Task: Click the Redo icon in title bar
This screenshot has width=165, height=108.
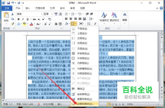Action: click(x=19, y=3)
